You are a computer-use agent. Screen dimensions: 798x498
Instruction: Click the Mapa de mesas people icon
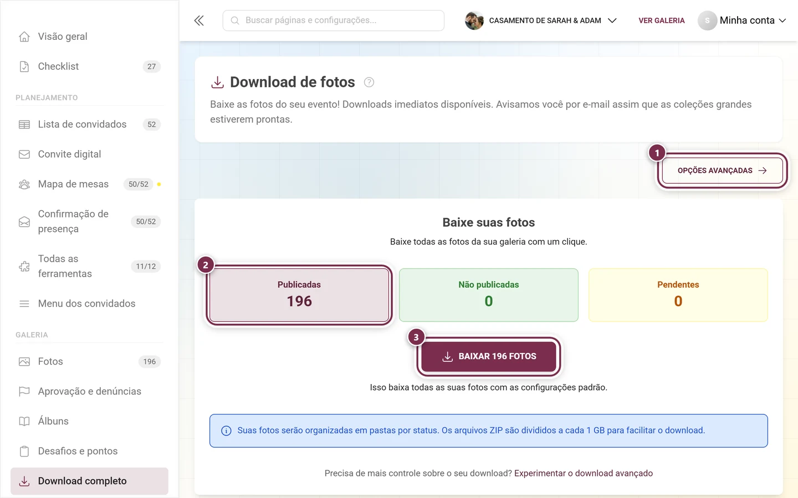pos(24,184)
